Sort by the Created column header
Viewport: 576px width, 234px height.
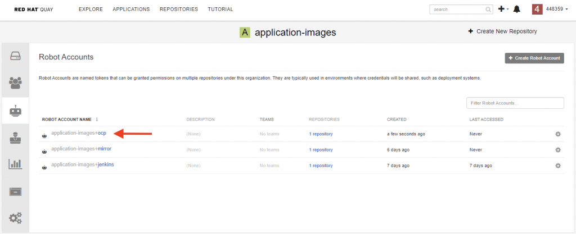point(397,120)
